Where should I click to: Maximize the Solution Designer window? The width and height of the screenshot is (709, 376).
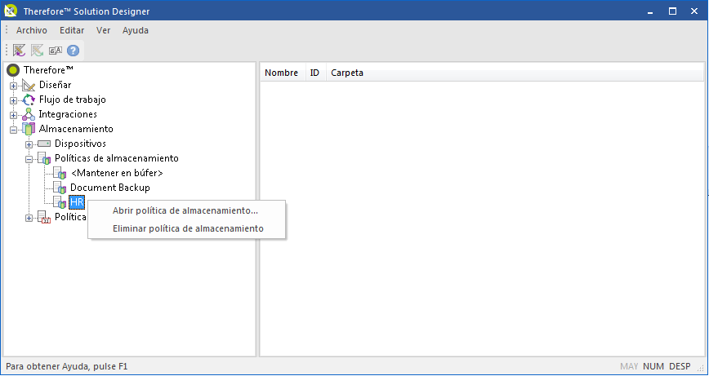click(x=672, y=11)
